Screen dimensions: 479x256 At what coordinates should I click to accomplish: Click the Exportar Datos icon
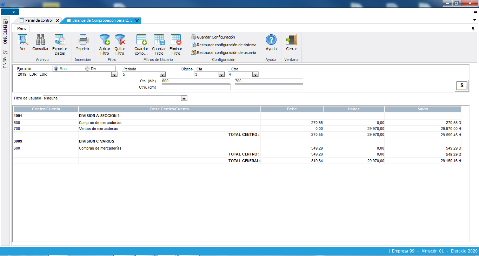(60, 40)
